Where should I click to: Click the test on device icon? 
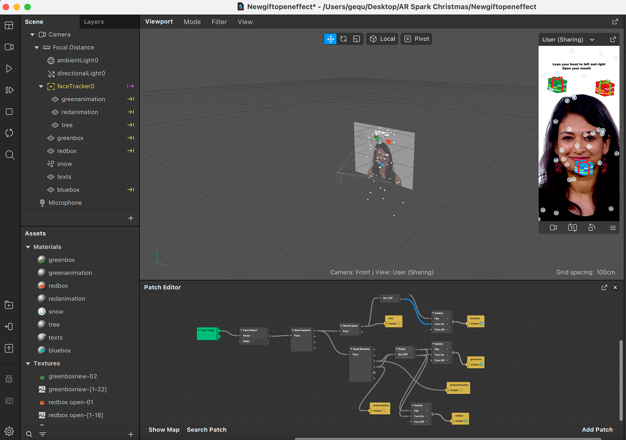(9, 326)
